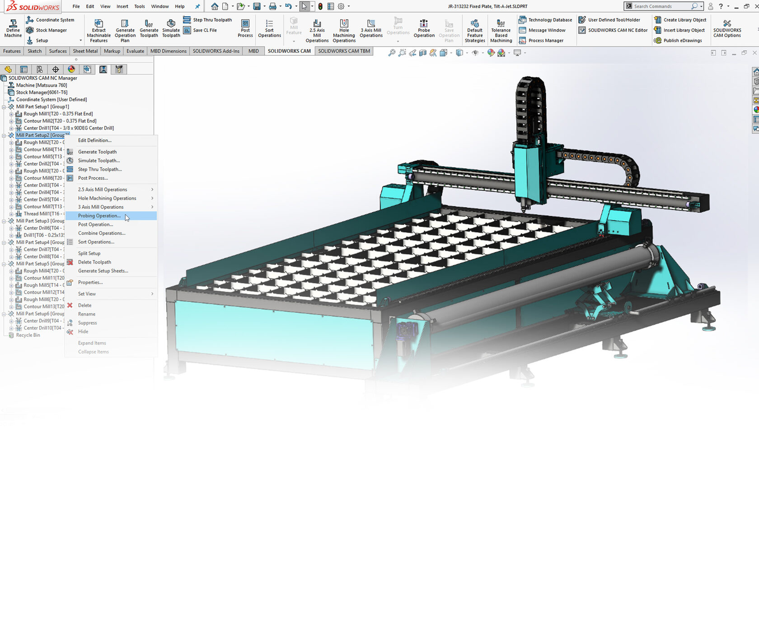The width and height of the screenshot is (759, 642).
Task: Click Post Process in the ribbon
Action: coord(245,28)
